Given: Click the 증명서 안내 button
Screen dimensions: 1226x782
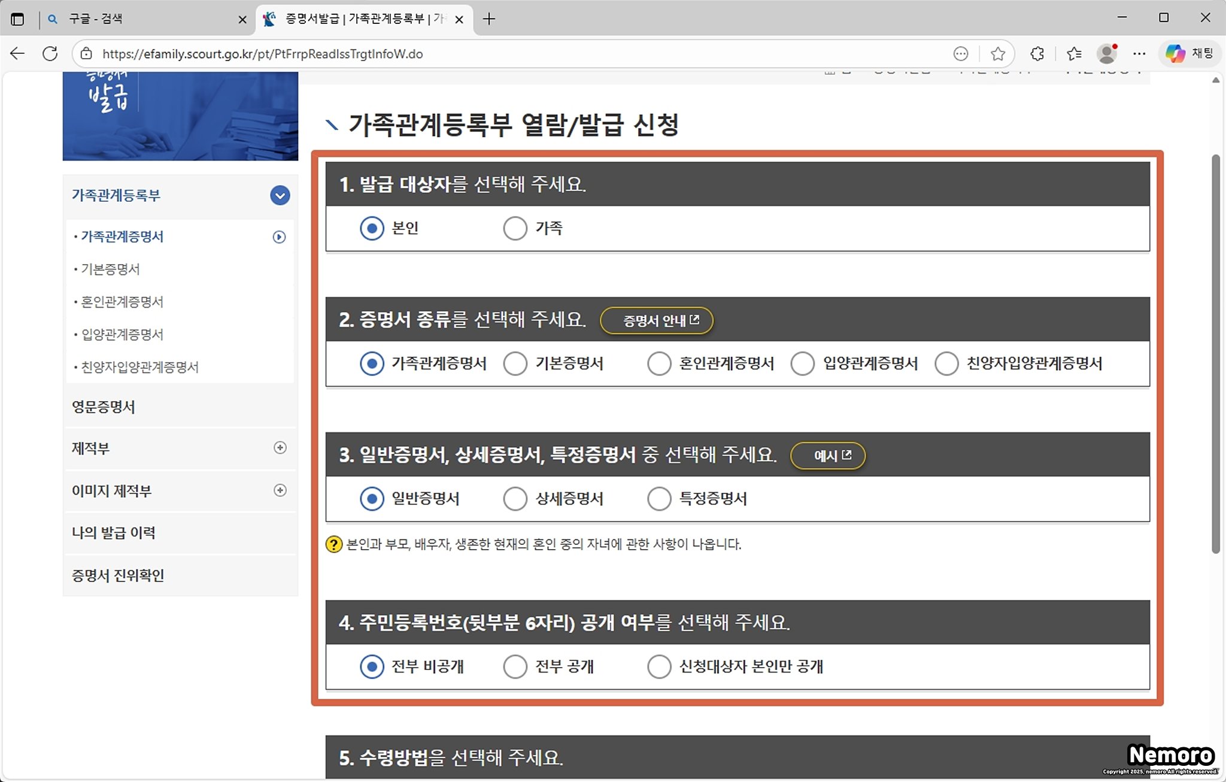Looking at the screenshot, I should pos(657,321).
